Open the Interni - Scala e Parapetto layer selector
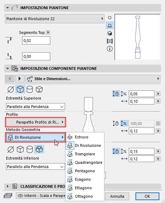165x203 pixels. pos(40,196)
